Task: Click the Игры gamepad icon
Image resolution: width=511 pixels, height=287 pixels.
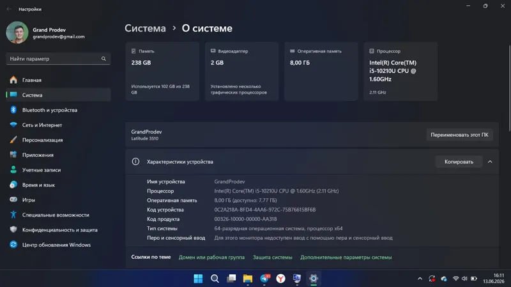Action: pyautogui.click(x=13, y=199)
